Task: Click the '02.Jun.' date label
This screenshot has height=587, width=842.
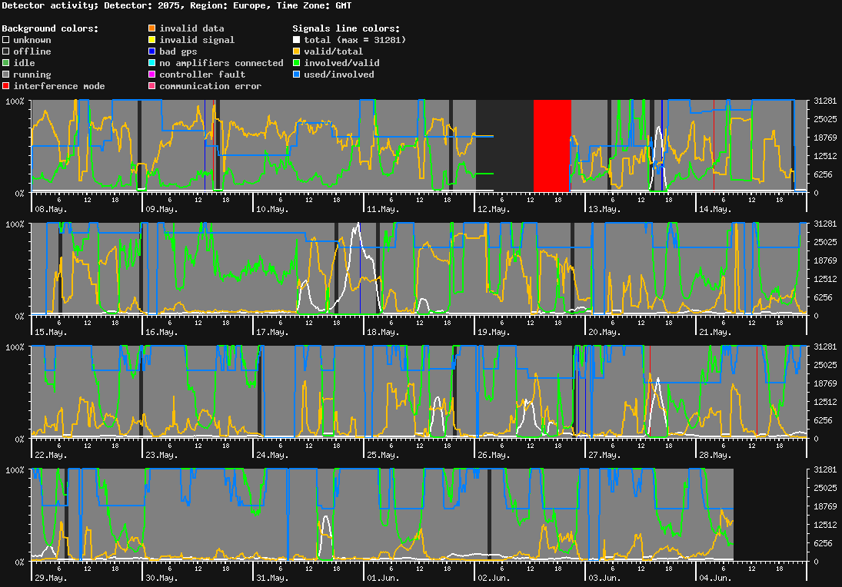Action: tap(494, 578)
